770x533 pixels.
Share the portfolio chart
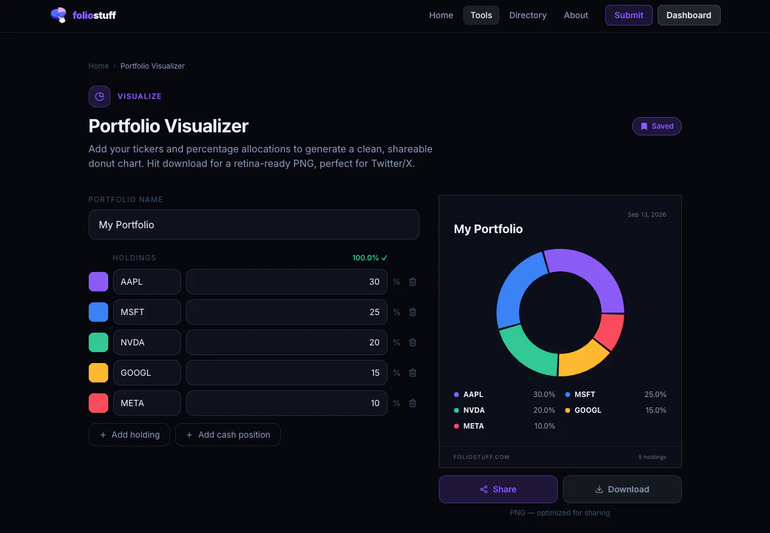498,489
